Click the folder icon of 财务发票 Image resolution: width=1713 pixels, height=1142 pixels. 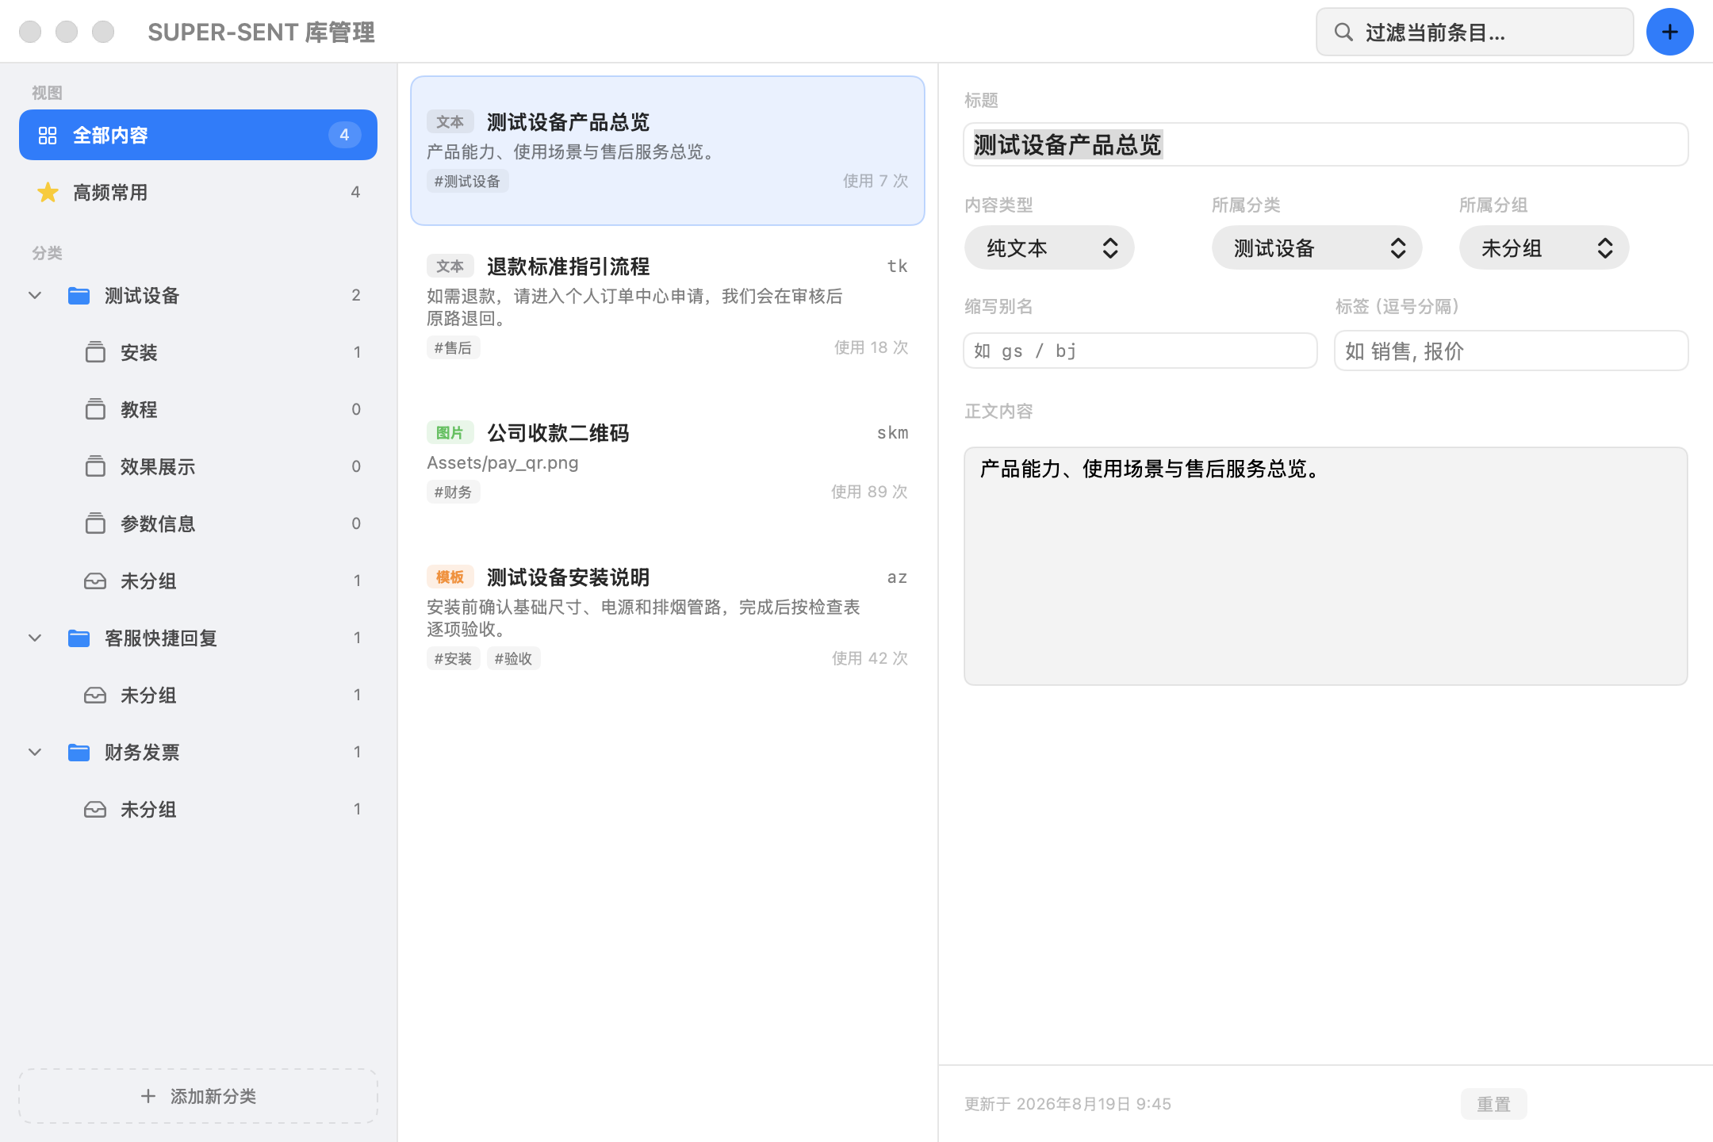click(79, 753)
